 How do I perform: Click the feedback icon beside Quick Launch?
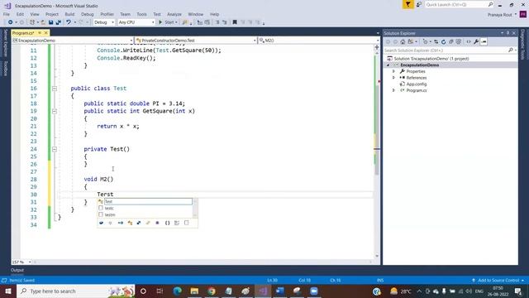tap(419, 4)
